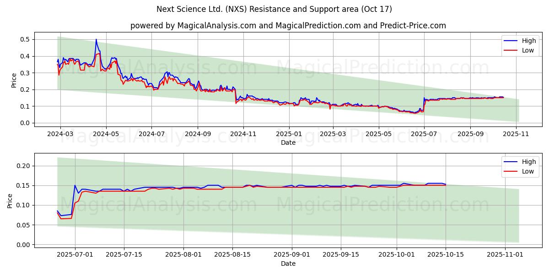The height and width of the screenshot is (274, 549).
Task: Click the 2024-05 tick on top chart axis
Action: (106, 135)
